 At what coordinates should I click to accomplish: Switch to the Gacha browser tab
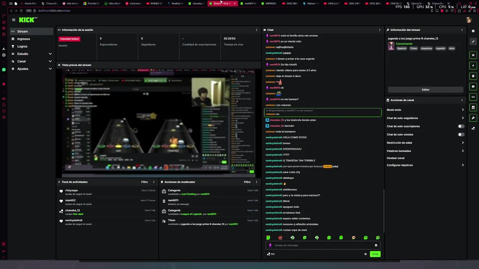tap(29, 3)
